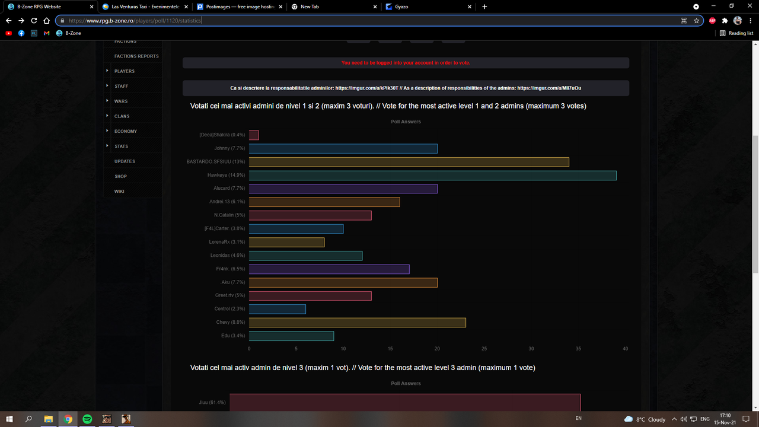759x427 pixels.
Task: Open the volume control in the system tray
Action: click(x=684, y=419)
